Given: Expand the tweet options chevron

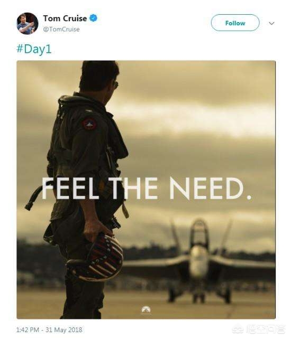Looking at the screenshot, I should tap(271, 23).
